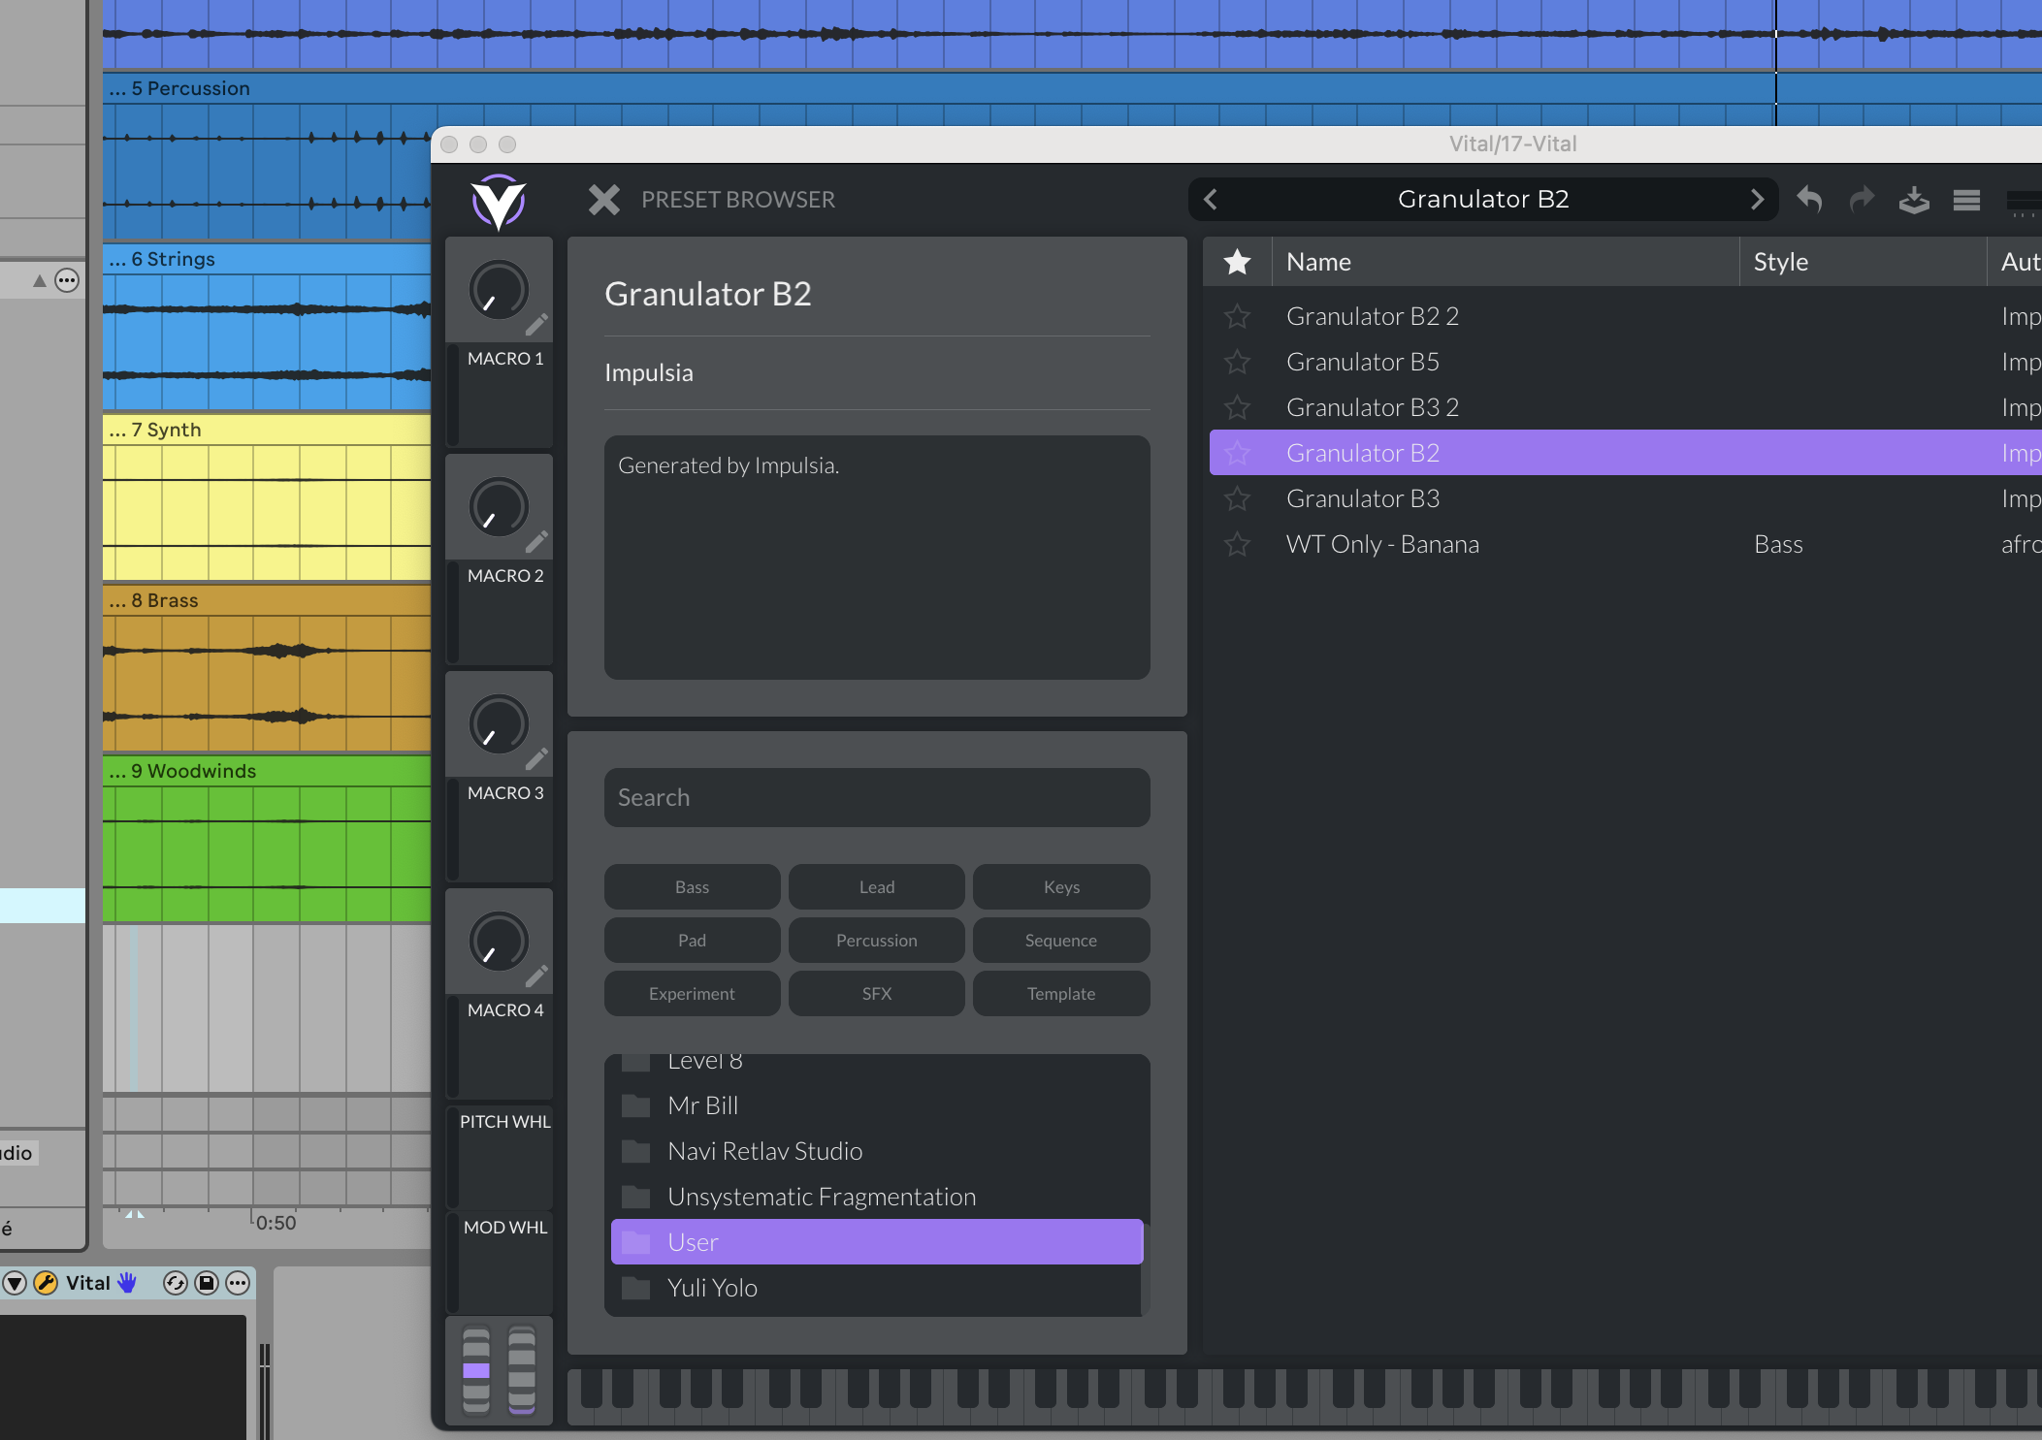Select the Yuli Yolo folder
2042x1440 pixels.
[876, 1288]
